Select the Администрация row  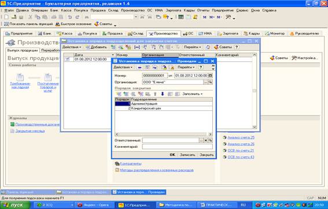click(x=164, y=104)
